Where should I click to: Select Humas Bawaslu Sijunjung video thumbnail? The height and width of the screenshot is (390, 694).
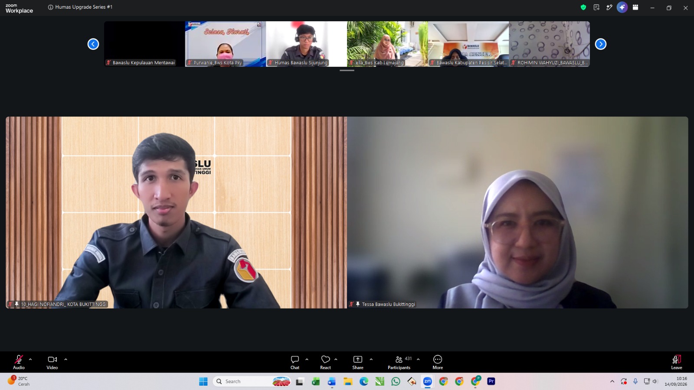pyautogui.click(x=306, y=44)
